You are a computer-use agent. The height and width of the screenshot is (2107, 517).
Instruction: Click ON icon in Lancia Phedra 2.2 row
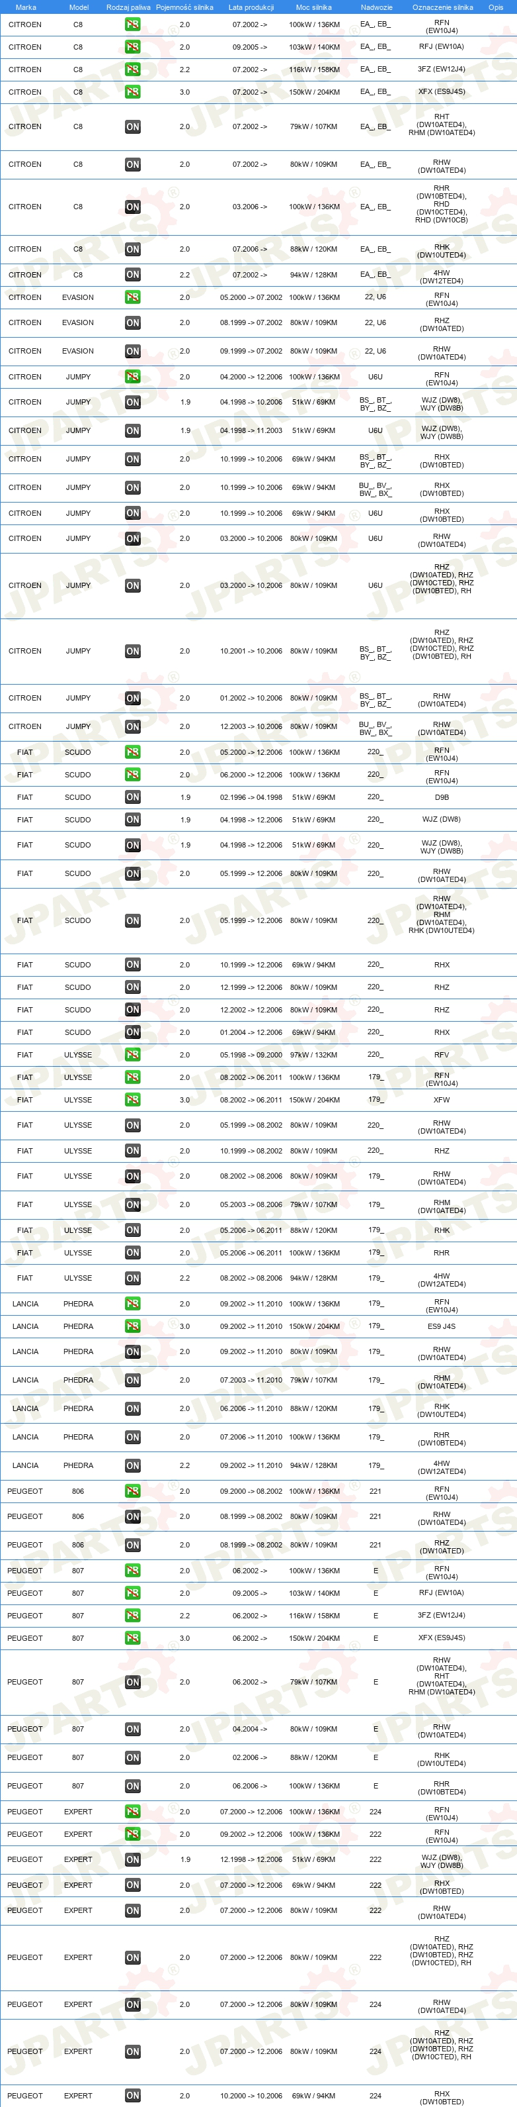pyautogui.click(x=132, y=1466)
